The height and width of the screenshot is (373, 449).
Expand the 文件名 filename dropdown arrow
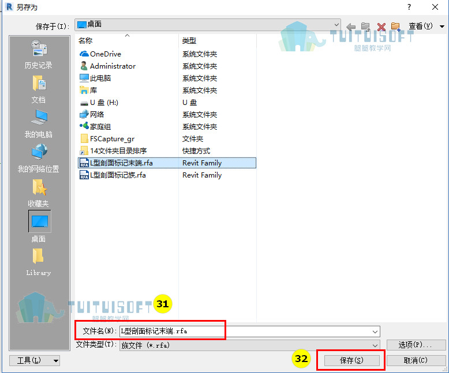pyautogui.click(x=375, y=331)
